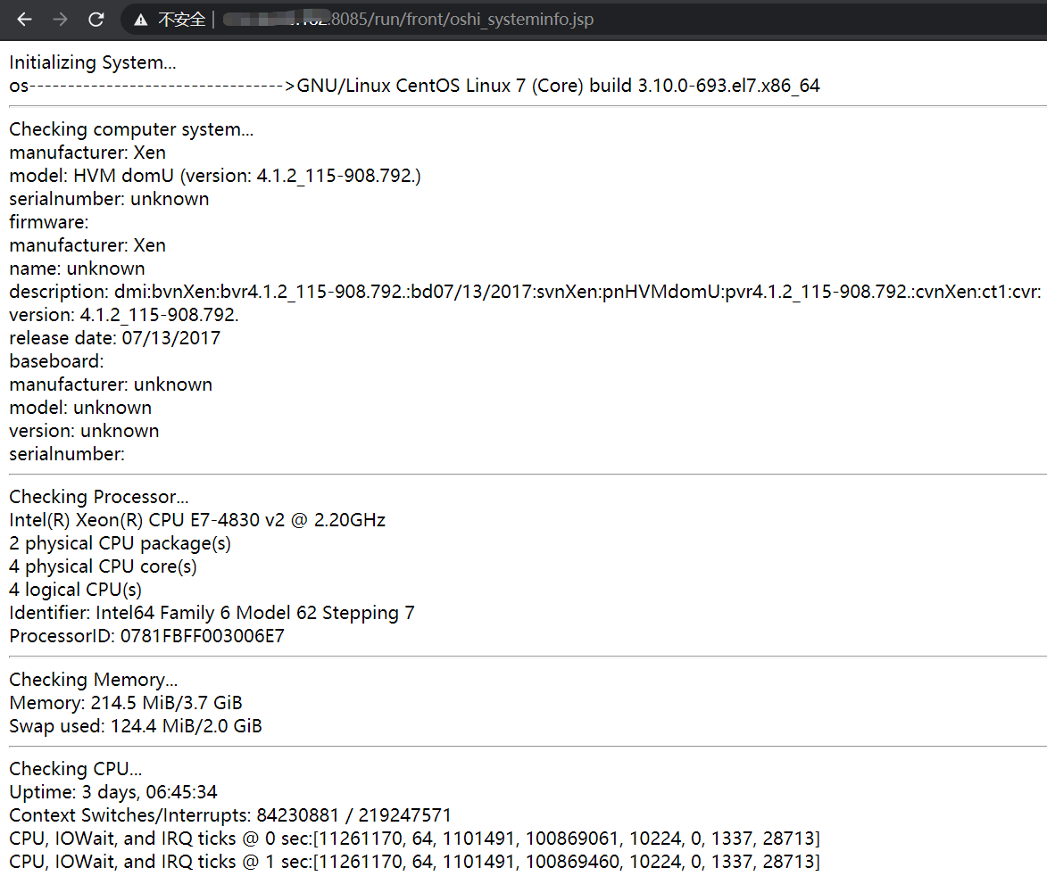
Task: Click the 'Identifier: Intel64 Family 6' line
Action: [212, 613]
